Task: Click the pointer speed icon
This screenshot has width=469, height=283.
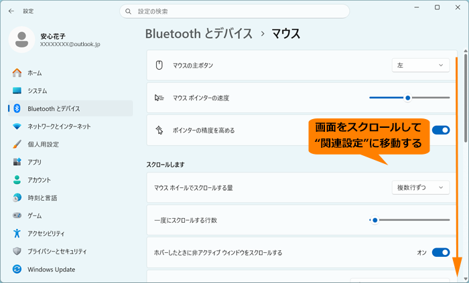Action: pyautogui.click(x=159, y=98)
